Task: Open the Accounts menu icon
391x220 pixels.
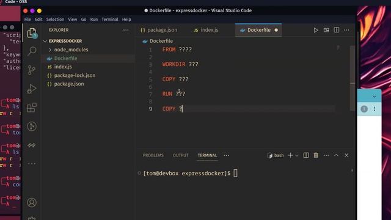Action: (x=32, y=202)
